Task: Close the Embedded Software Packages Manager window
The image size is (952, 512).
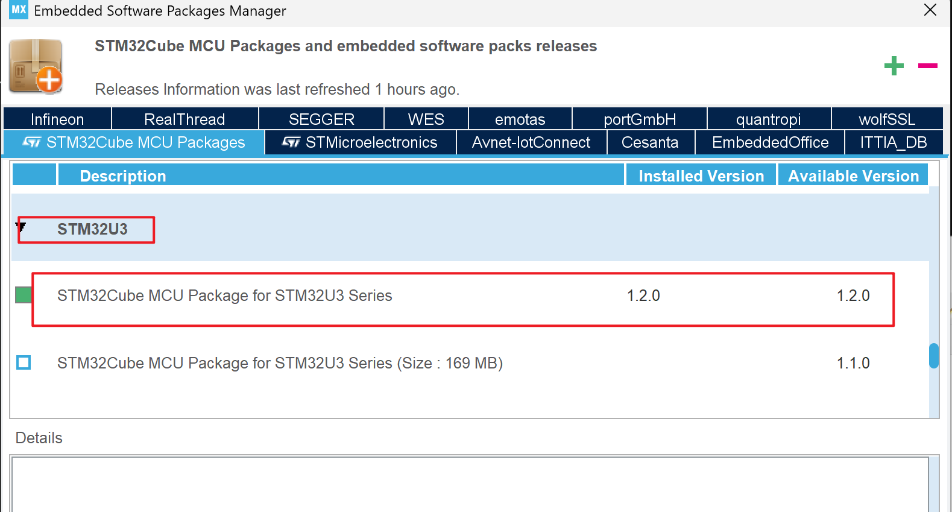Action: point(930,10)
